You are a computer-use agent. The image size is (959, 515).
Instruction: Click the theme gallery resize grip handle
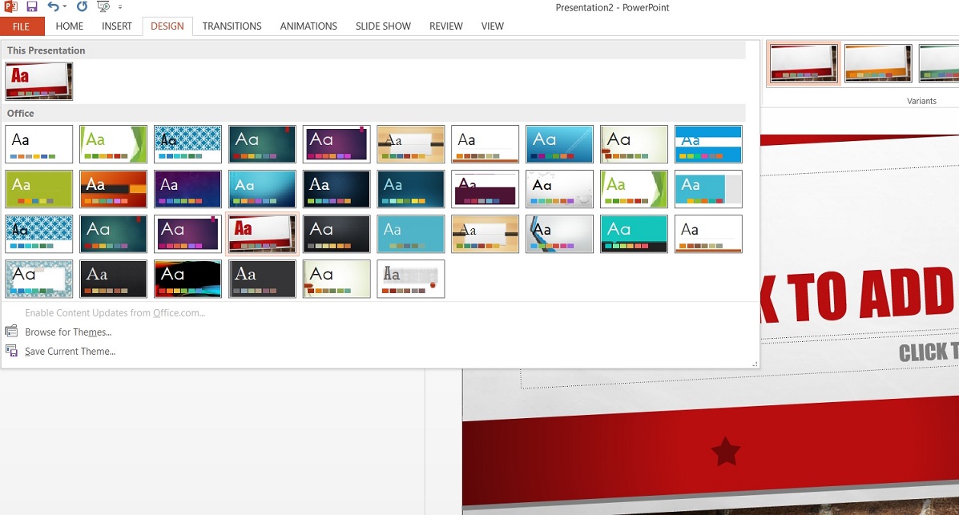755,364
